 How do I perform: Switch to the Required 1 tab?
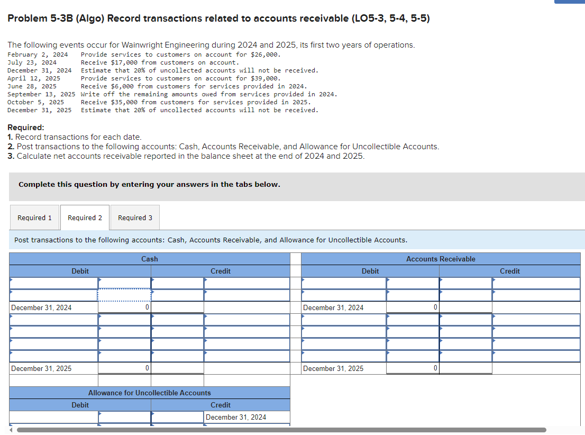(34, 217)
